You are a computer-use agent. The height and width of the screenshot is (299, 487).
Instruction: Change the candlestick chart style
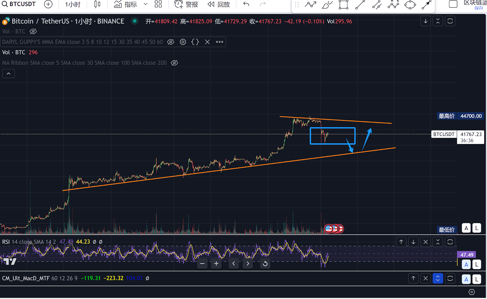[x=97, y=4]
